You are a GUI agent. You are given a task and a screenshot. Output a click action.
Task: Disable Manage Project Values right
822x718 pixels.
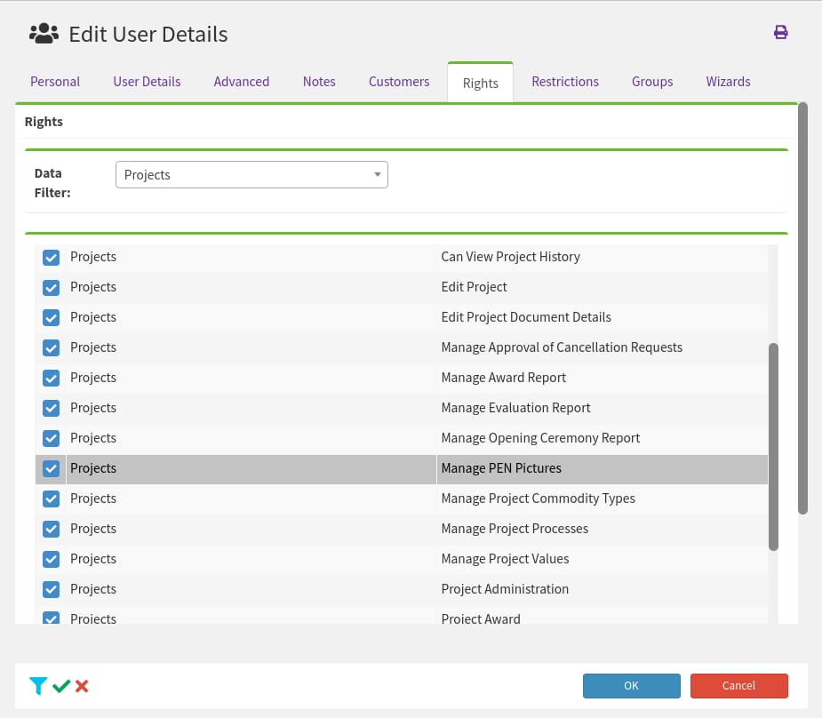click(51, 559)
